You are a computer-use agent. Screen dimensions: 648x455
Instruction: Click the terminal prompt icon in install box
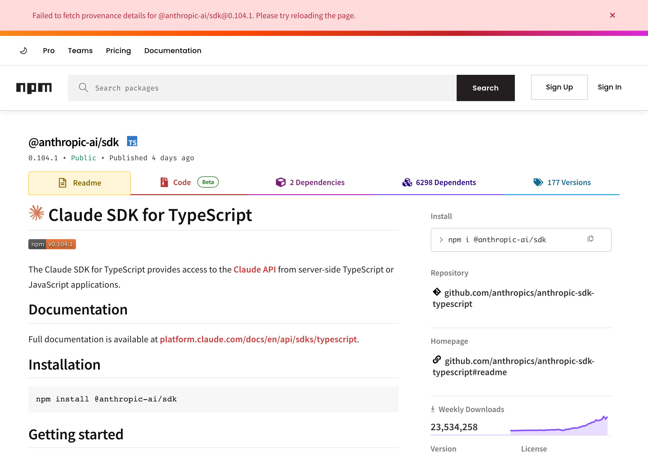(x=441, y=240)
